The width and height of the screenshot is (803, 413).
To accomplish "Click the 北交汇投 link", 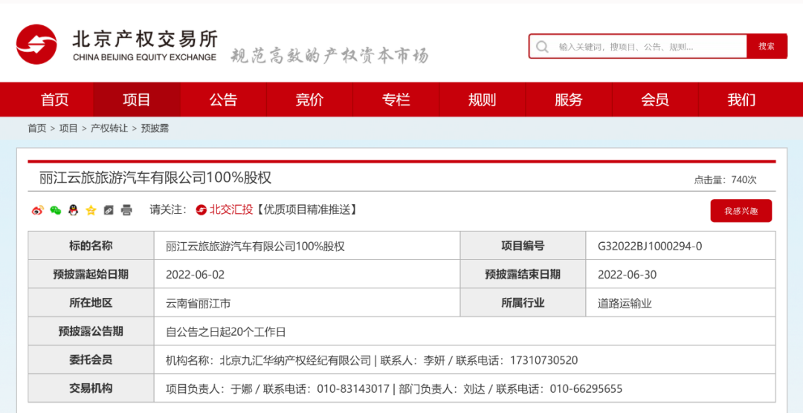I will point(225,209).
